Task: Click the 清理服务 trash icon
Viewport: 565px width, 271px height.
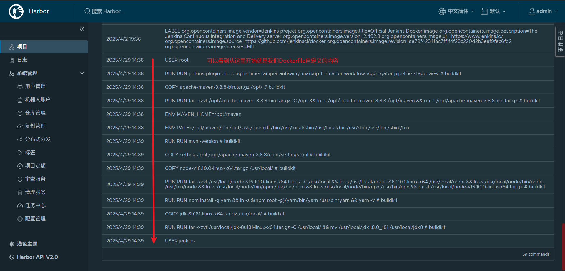Action: click(20, 192)
